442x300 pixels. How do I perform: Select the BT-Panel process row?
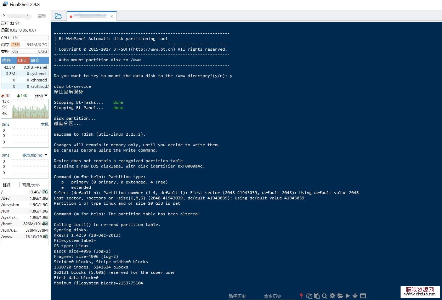(25, 67)
